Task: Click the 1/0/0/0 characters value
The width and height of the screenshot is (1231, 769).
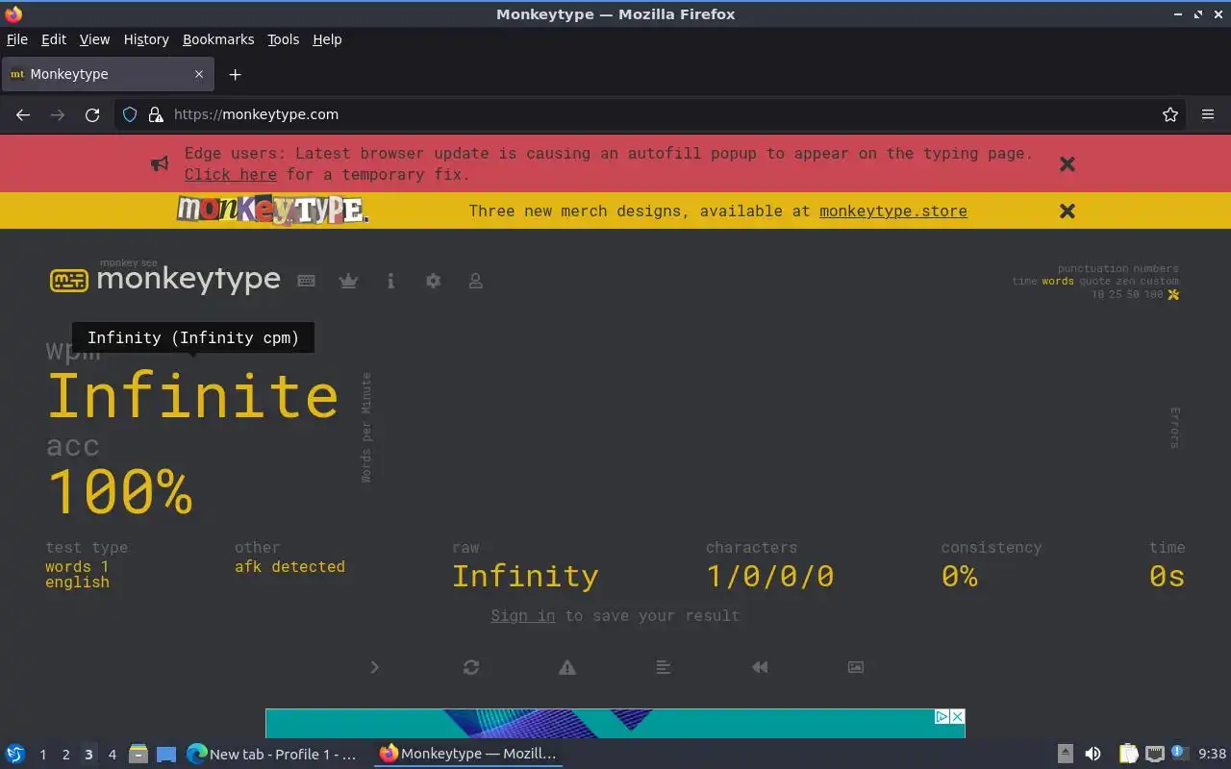Action: [770, 577]
